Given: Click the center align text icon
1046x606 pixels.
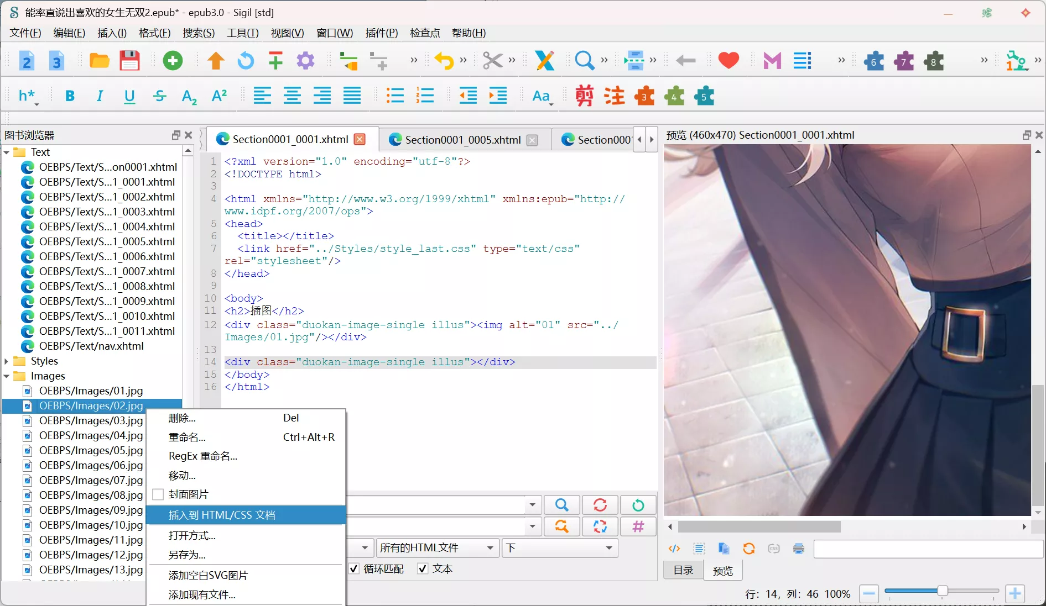Looking at the screenshot, I should (292, 96).
